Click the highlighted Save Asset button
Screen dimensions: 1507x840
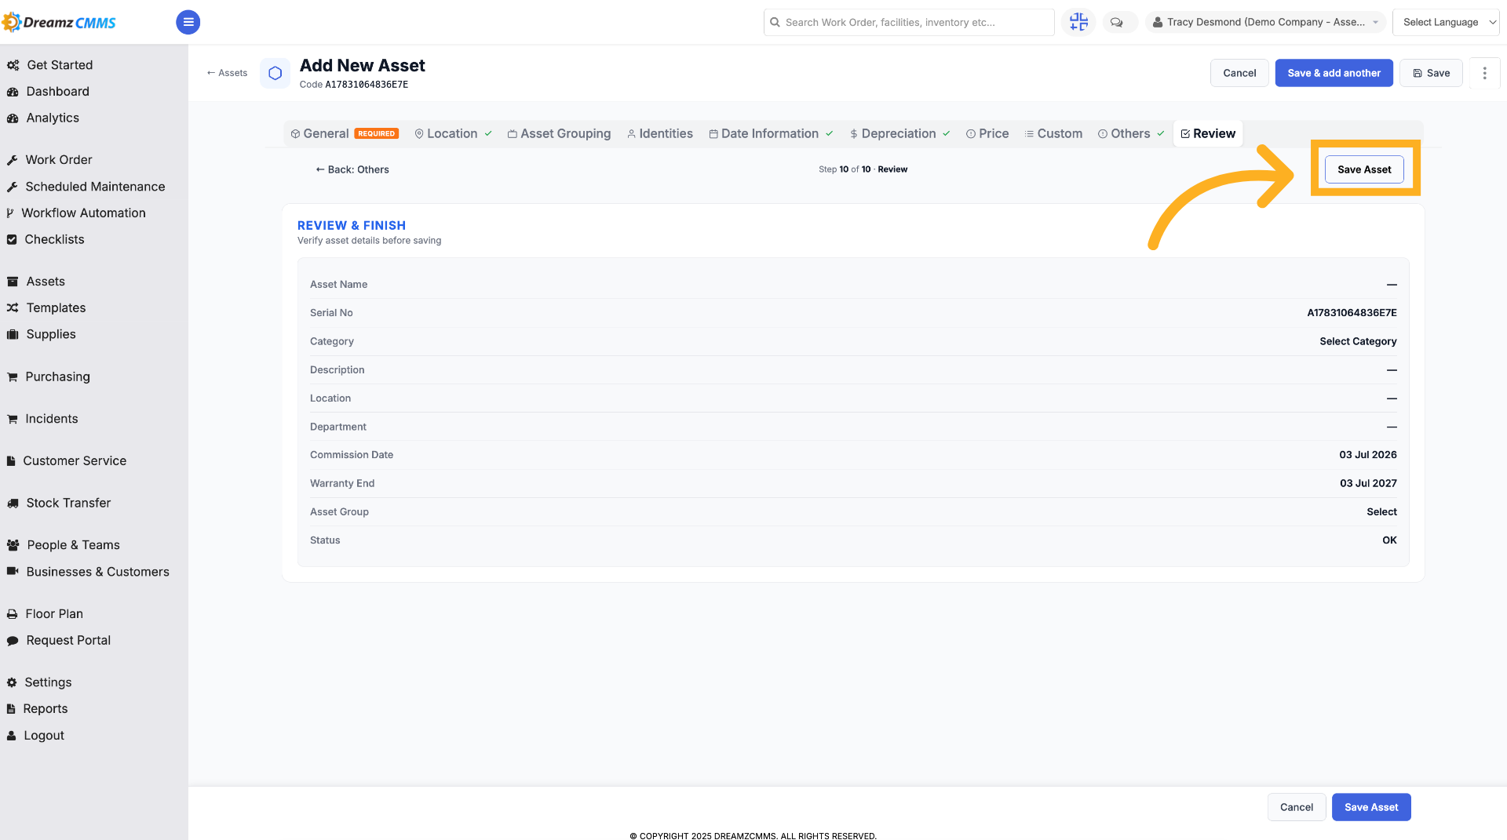point(1364,169)
